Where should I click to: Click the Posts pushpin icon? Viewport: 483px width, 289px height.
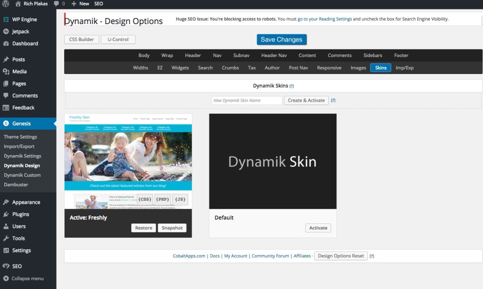(x=6, y=59)
